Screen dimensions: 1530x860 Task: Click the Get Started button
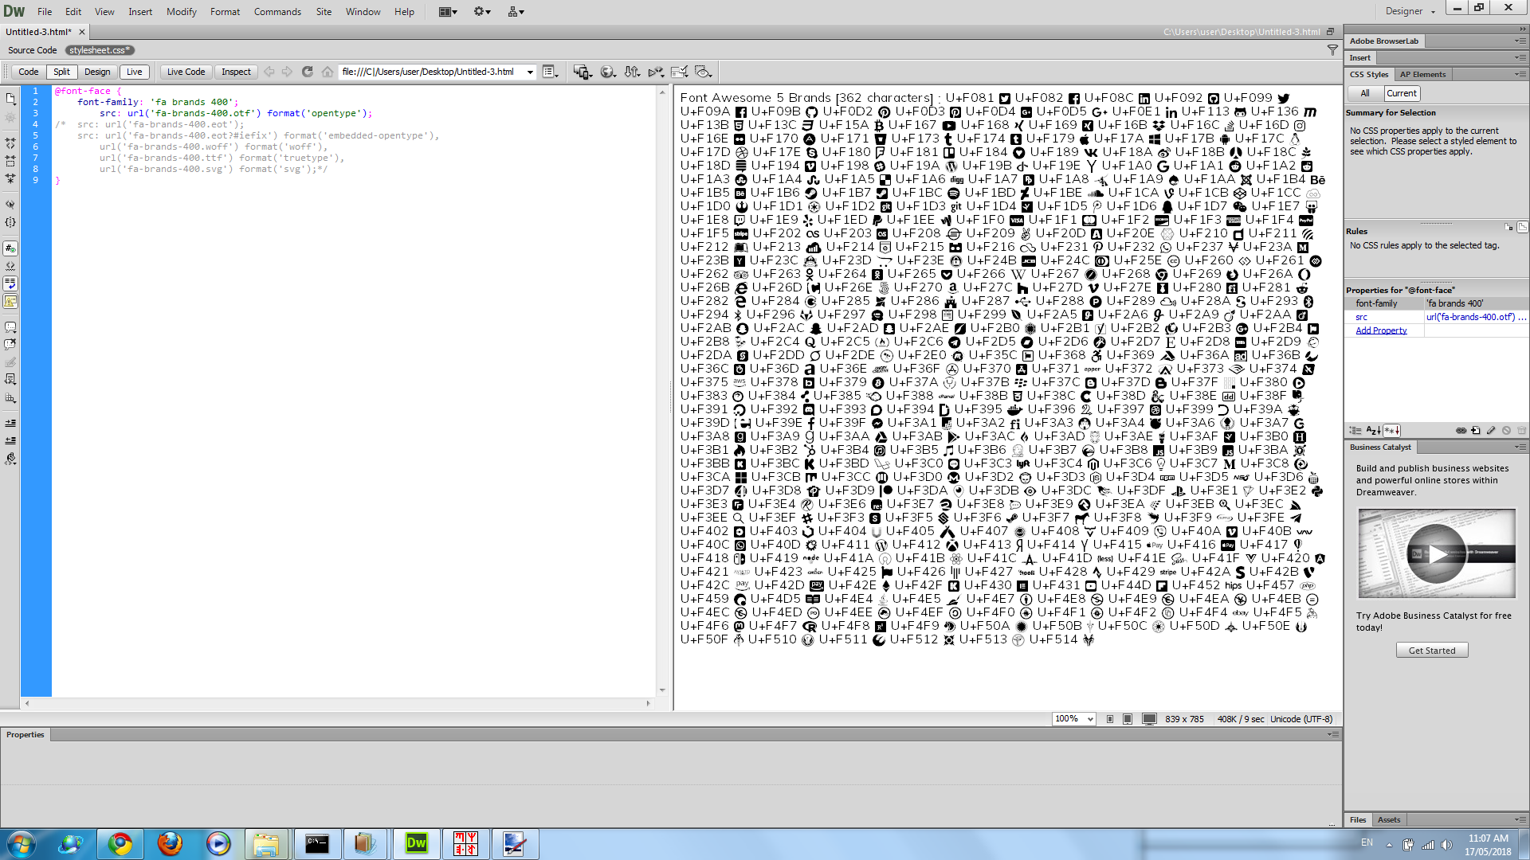1431,651
